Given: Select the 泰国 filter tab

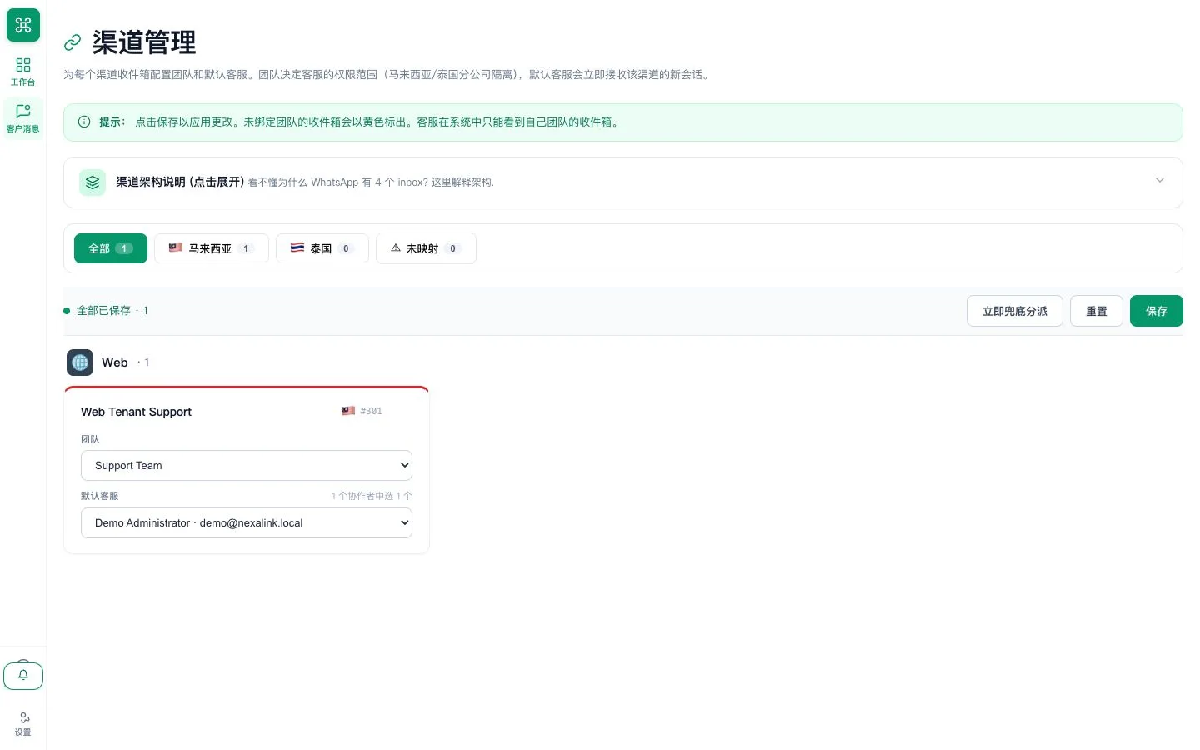Looking at the screenshot, I should [x=322, y=248].
